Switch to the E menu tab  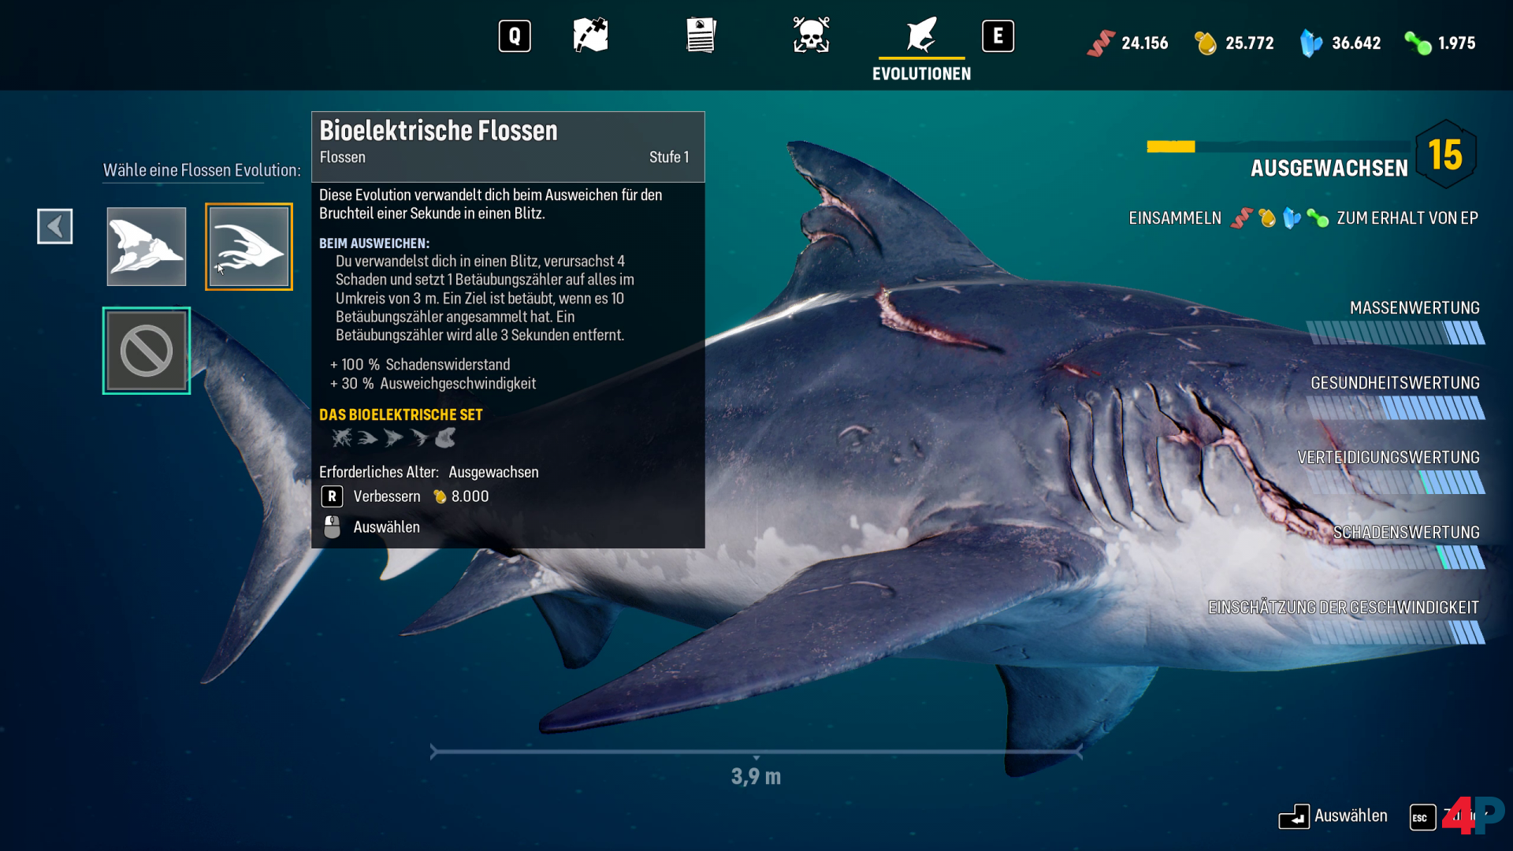[x=998, y=35]
